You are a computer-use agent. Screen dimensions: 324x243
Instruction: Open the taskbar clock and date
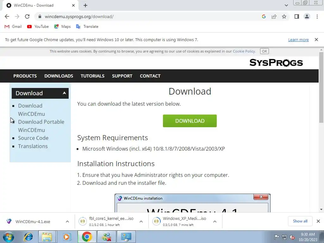click(308, 237)
